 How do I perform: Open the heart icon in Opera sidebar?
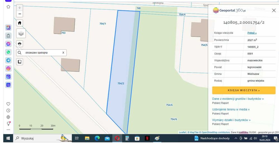tap(8, 104)
